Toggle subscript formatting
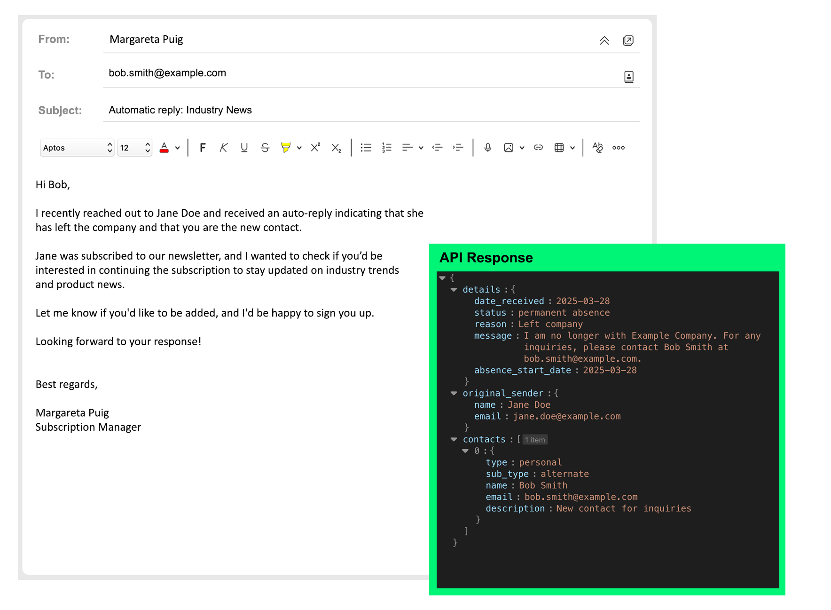The image size is (831, 610). click(x=336, y=148)
